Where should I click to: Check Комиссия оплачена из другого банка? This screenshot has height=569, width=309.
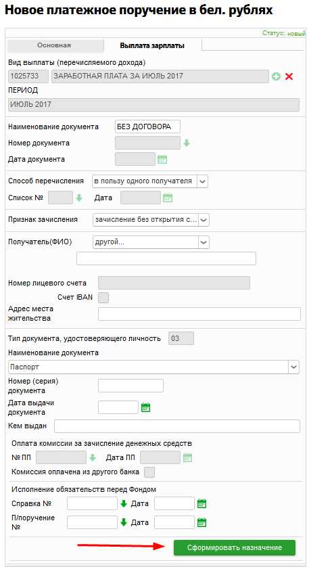pyautogui.click(x=149, y=472)
